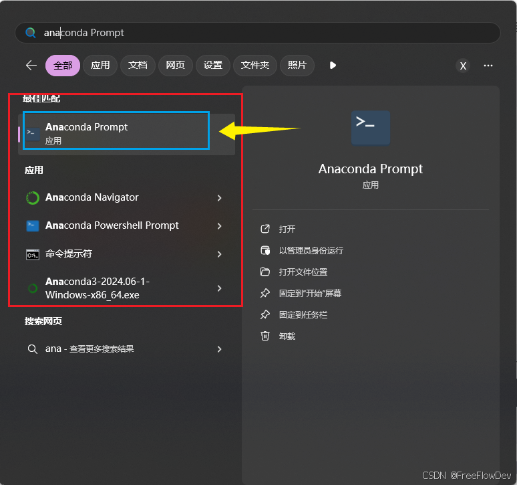Select the 全部 filter tab

(63, 66)
